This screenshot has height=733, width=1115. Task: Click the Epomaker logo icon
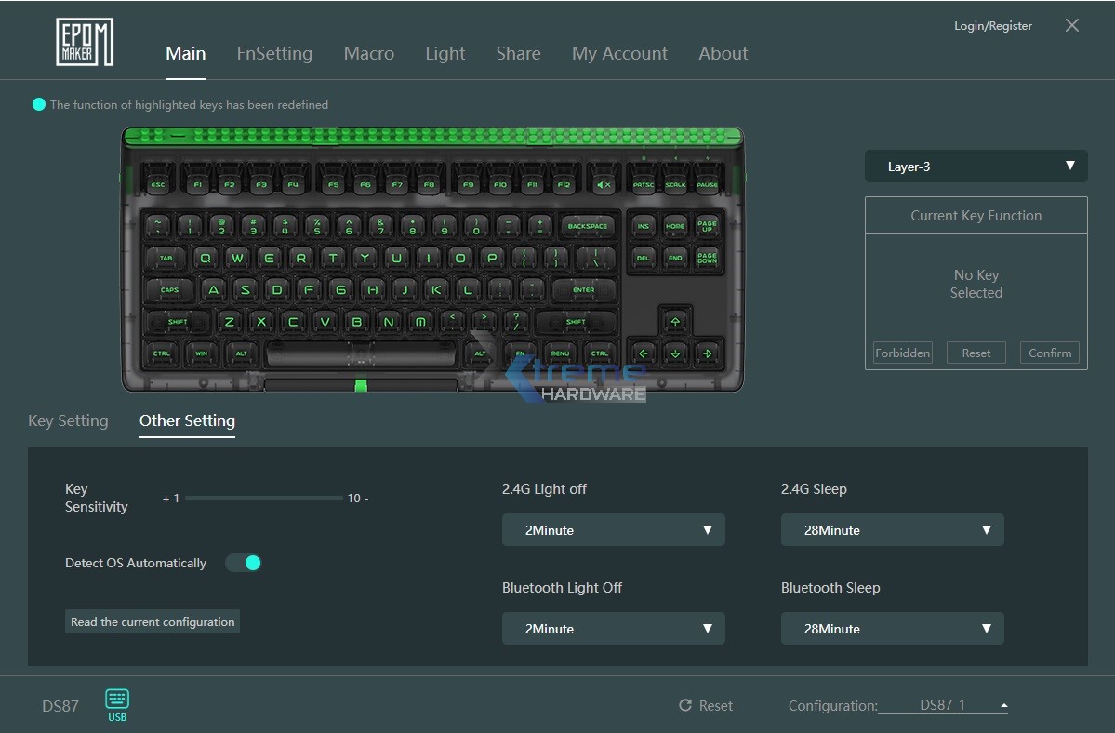(x=84, y=42)
